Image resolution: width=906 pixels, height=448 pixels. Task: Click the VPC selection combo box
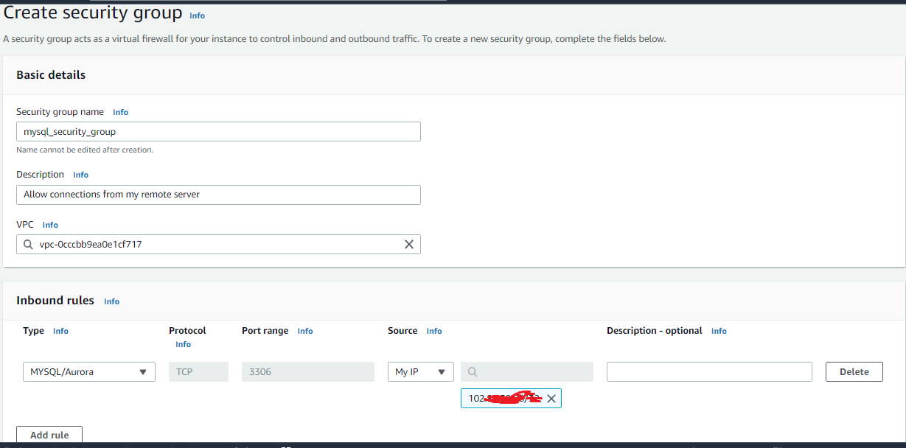[218, 245]
